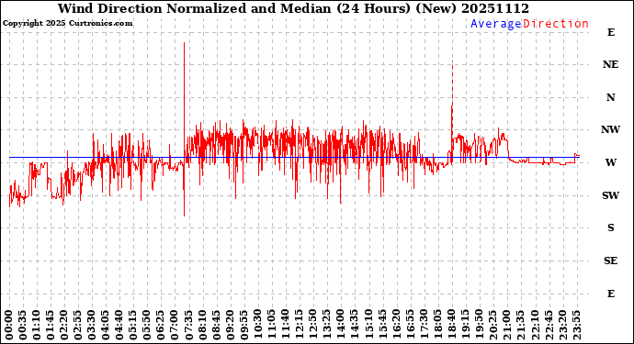
Task: Click the 21:00 time axis label
Action: pyautogui.click(x=507, y=325)
